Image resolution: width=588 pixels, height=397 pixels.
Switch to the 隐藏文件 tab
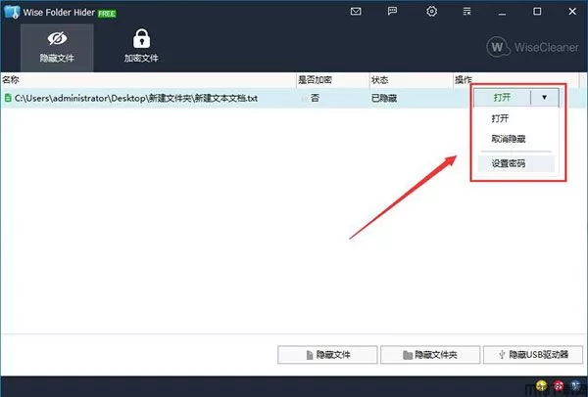[x=57, y=48]
